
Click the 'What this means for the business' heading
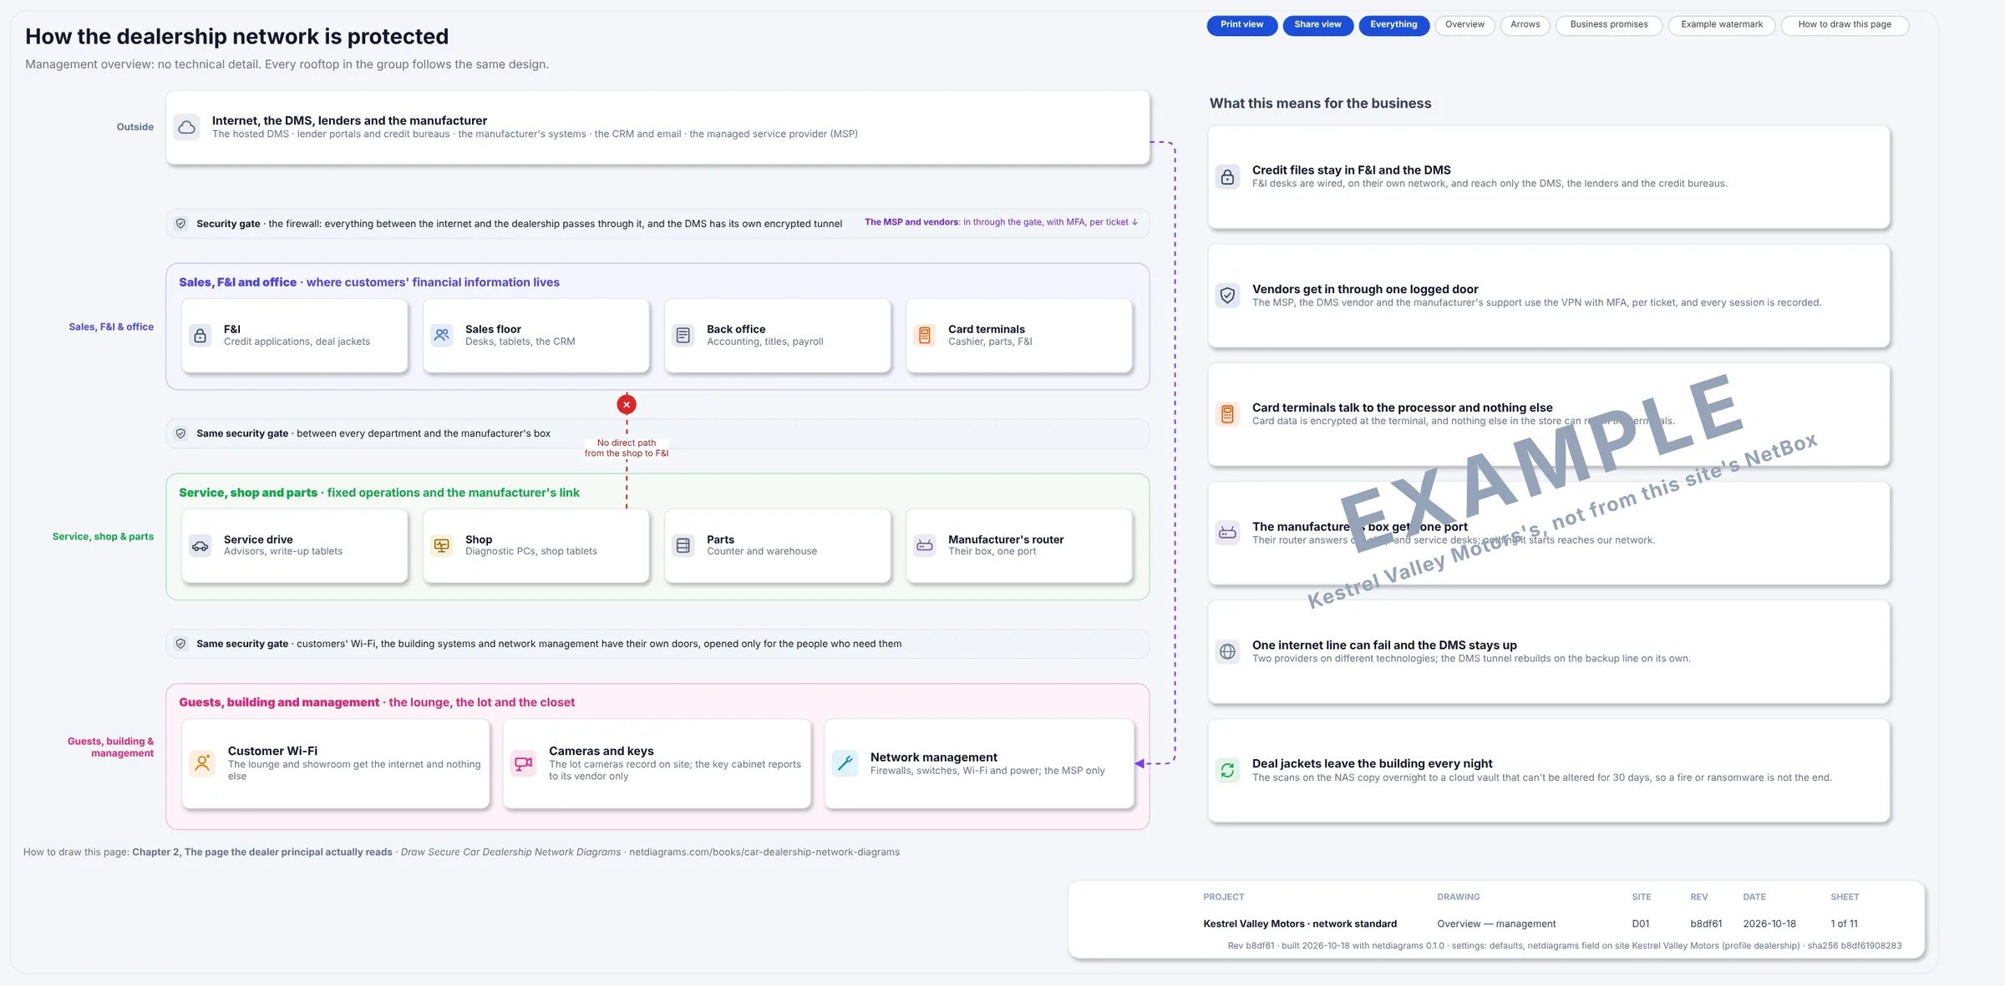pyautogui.click(x=1320, y=104)
